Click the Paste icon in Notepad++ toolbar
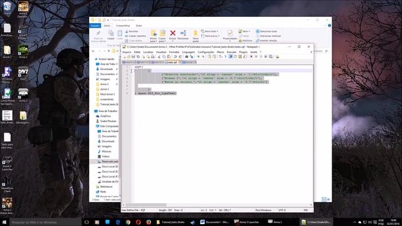Viewport: 402px width, 226px height. pyautogui.click(x=169, y=56)
